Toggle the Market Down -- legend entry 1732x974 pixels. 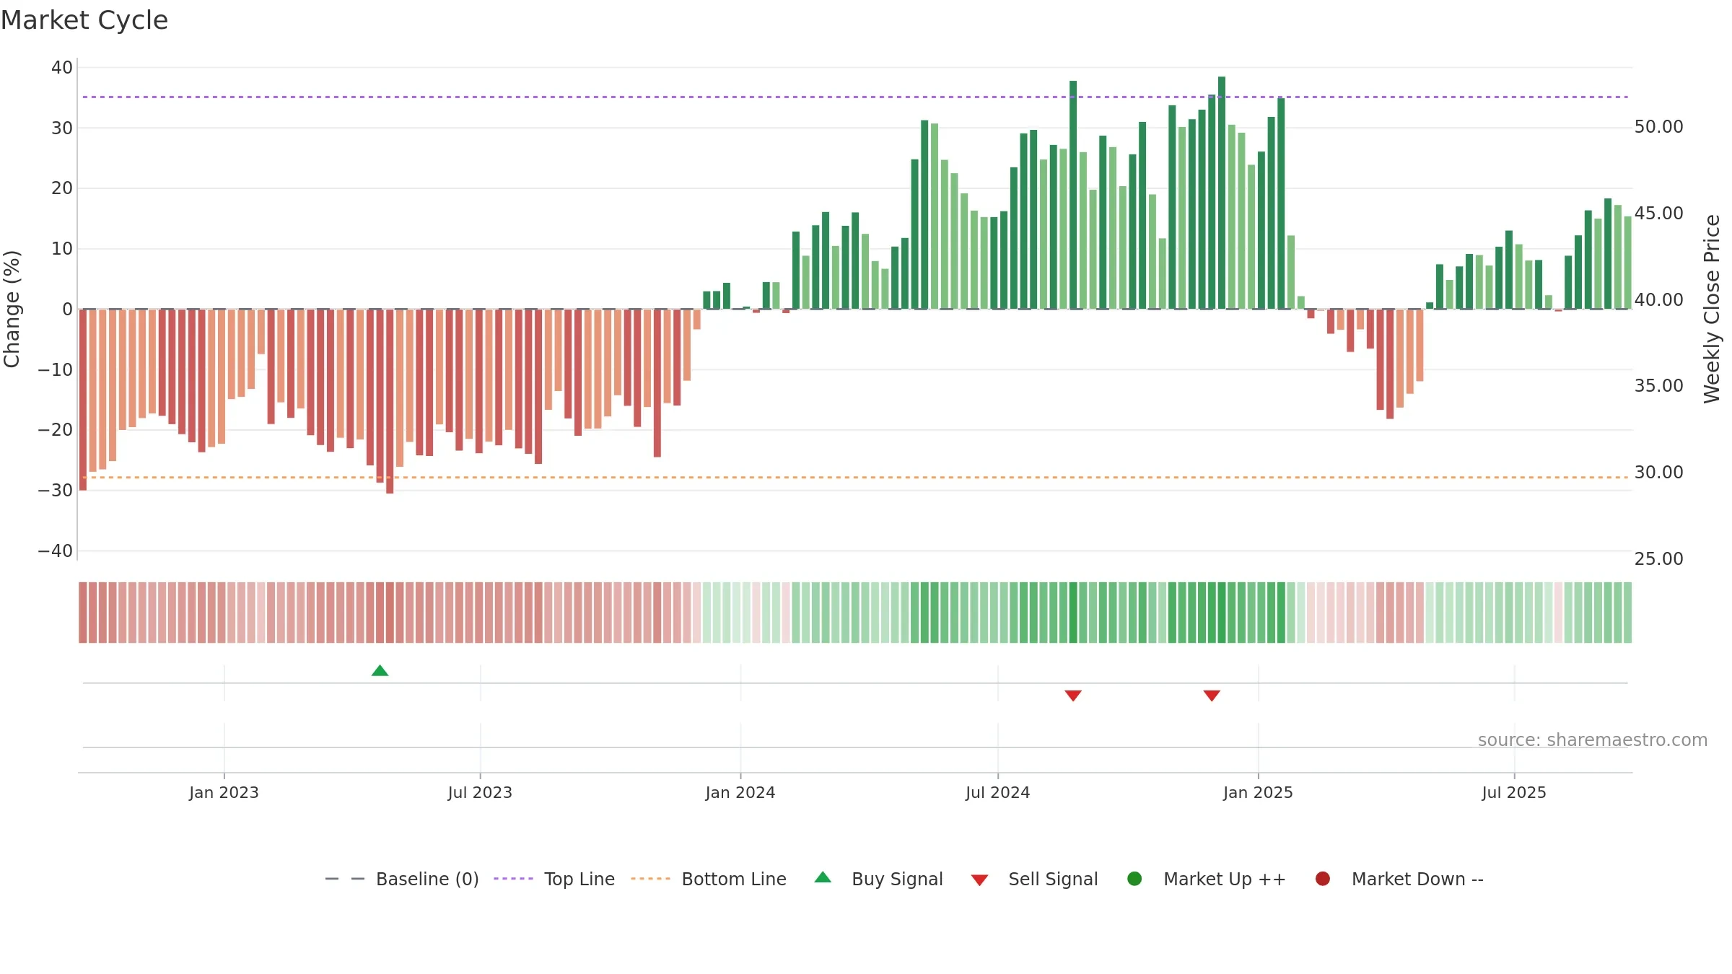1399,879
